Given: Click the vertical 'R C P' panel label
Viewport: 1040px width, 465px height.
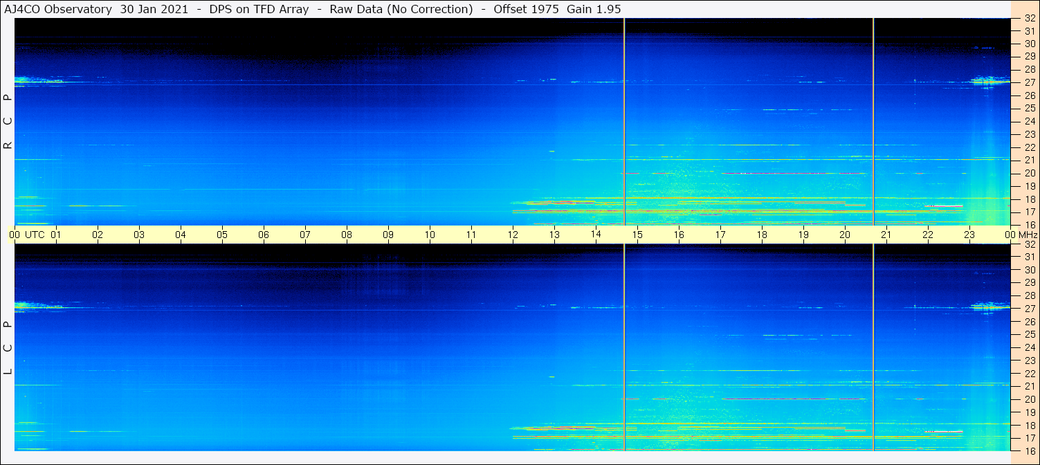Looking at the screenshot, I should 8,121.
